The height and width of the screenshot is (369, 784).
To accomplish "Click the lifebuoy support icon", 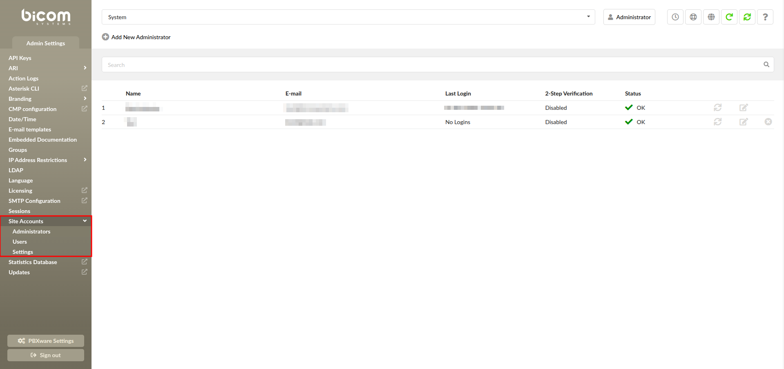I will pos(693,17).
